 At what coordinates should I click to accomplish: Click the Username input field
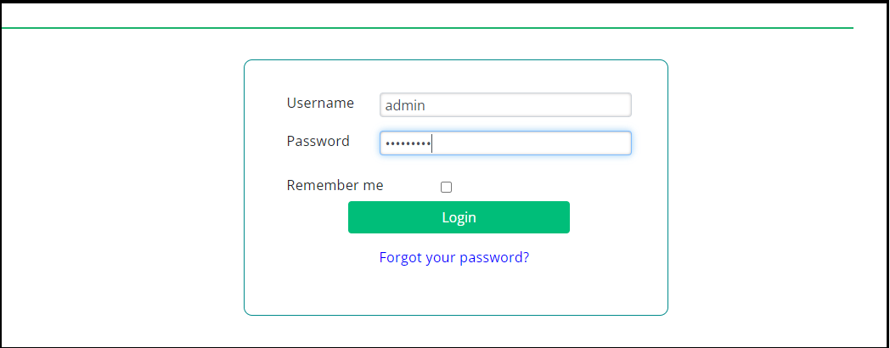(x=505, y=105)
